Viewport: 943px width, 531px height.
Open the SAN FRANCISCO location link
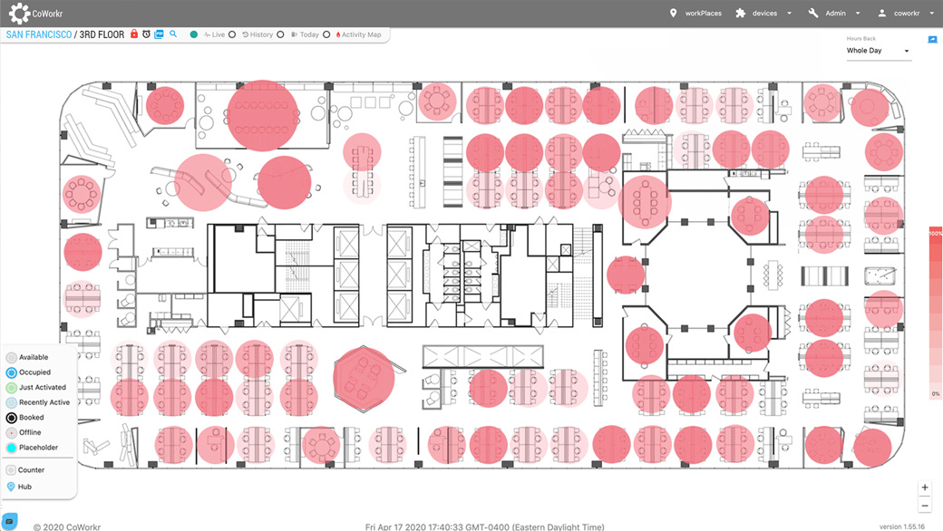(x=38, y=34)
